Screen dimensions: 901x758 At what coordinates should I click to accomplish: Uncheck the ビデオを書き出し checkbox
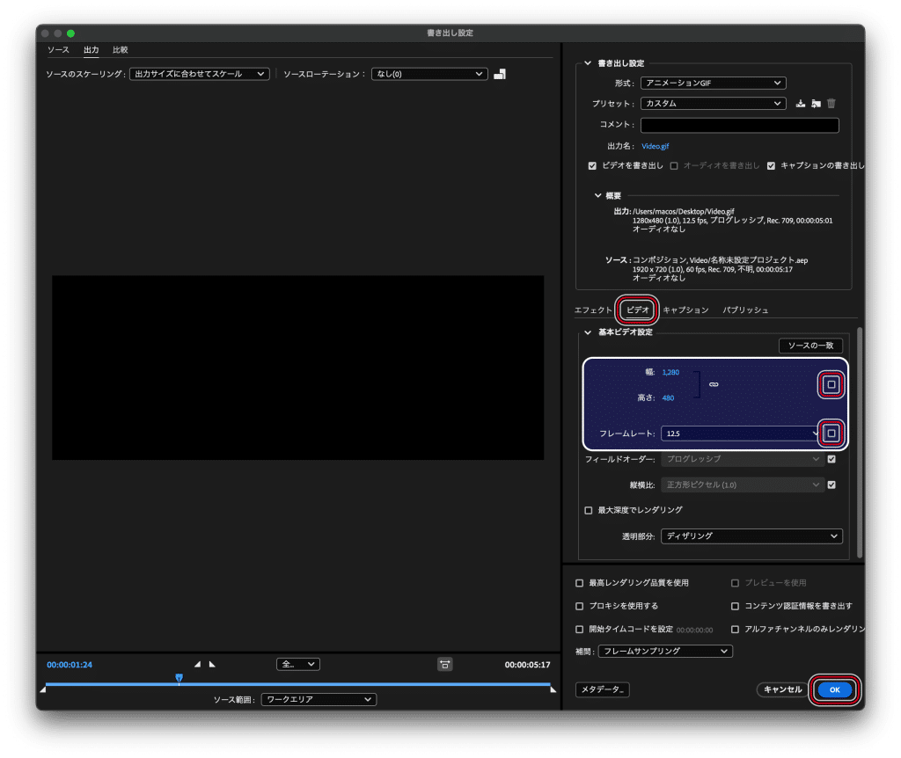point(592,165)
